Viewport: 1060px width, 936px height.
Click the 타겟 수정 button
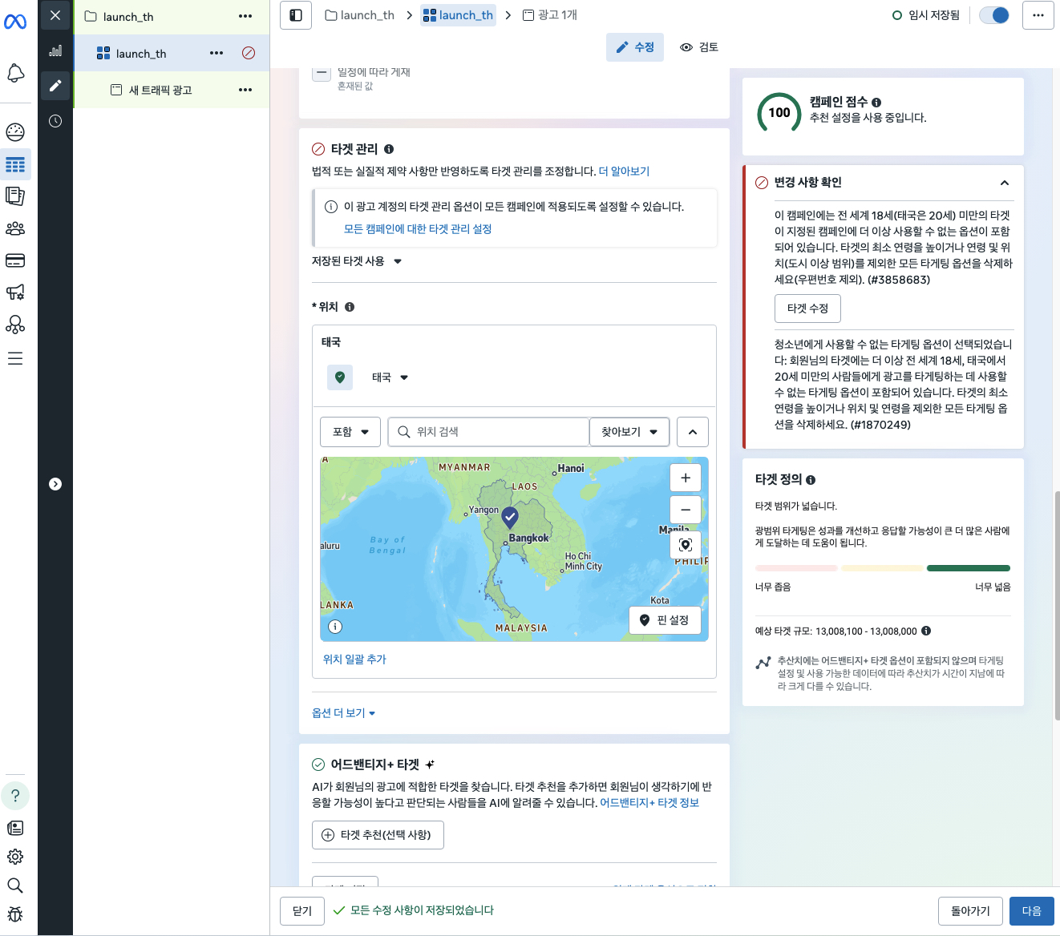point(807,309)
